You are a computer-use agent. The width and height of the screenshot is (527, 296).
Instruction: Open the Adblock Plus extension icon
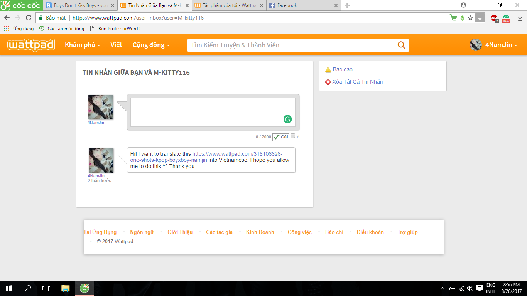click(494, 18)
